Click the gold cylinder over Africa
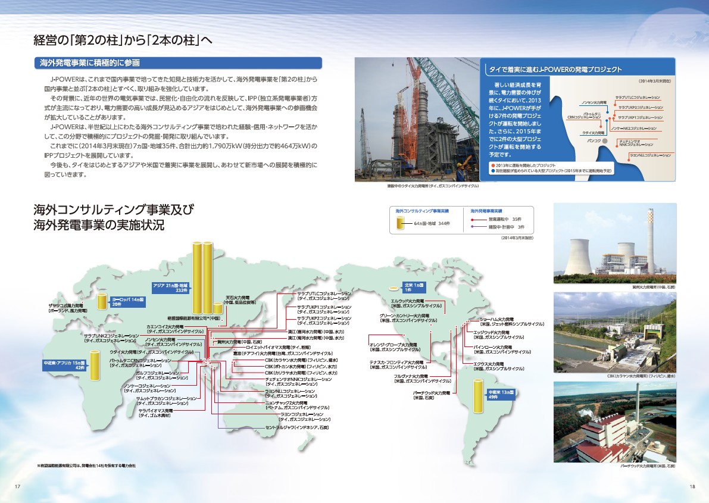Image resolution: width=709 pixels, height=503 pixels. (x=94, y=365)
